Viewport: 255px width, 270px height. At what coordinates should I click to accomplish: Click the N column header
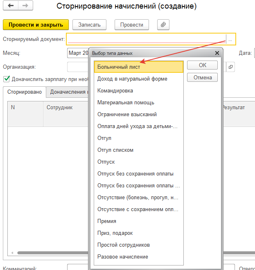[x=25, y=114]
